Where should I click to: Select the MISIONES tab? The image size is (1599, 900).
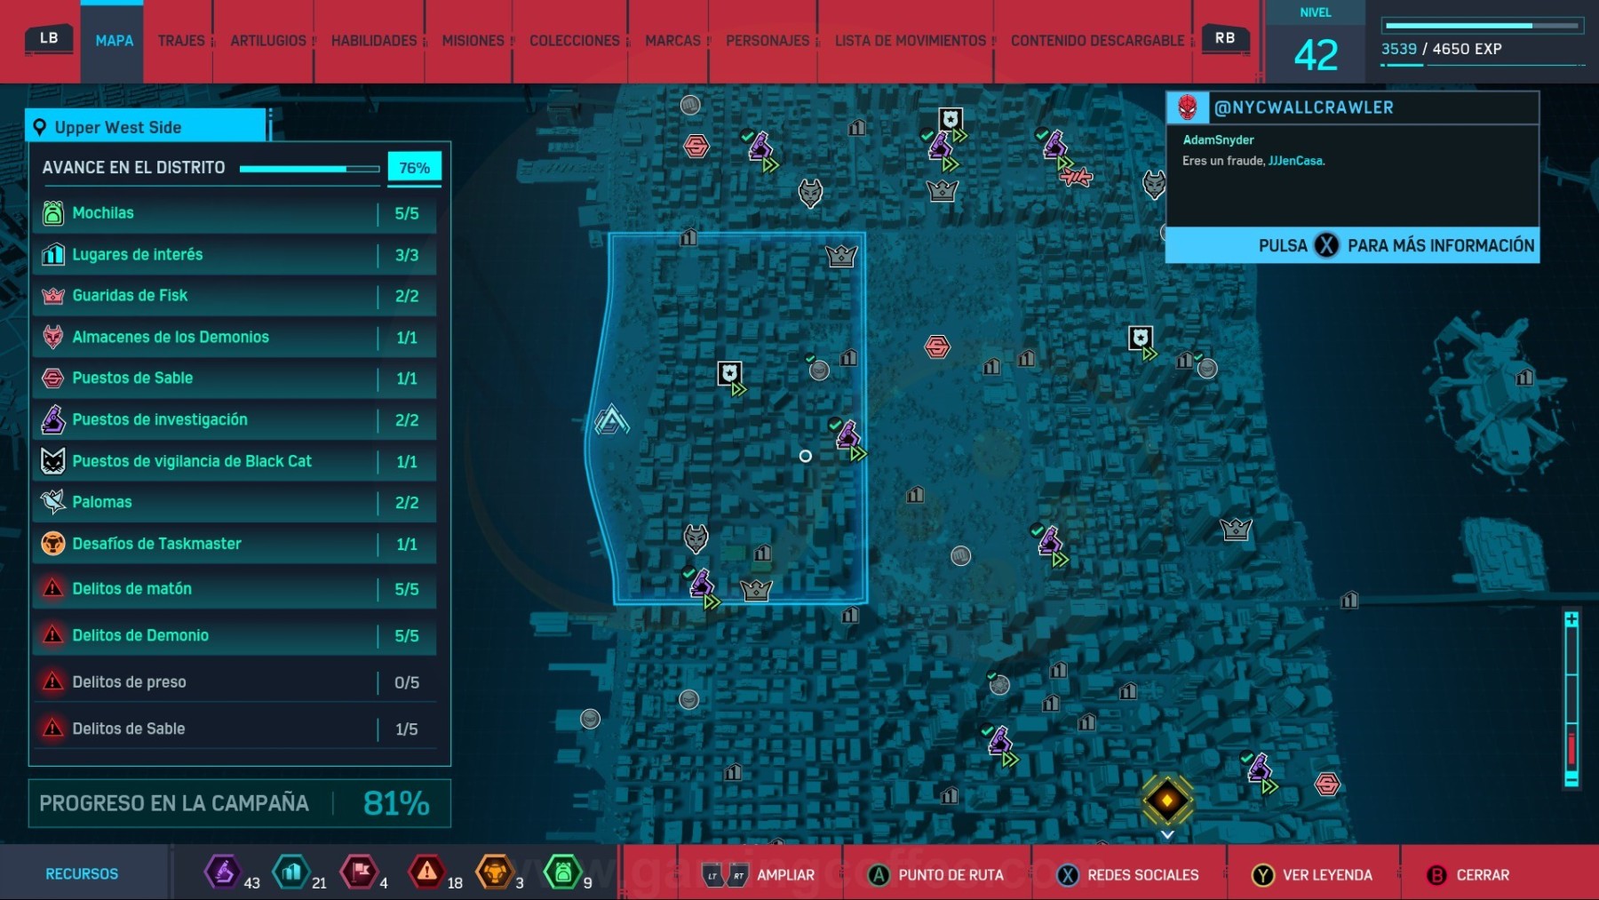(473, 41)
